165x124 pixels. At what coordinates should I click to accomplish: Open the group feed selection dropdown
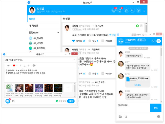(x=40, y=60)
